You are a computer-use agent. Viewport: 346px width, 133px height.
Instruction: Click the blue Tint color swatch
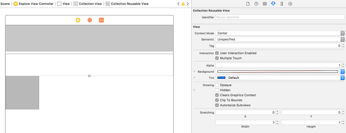click(x=221, y=77)
